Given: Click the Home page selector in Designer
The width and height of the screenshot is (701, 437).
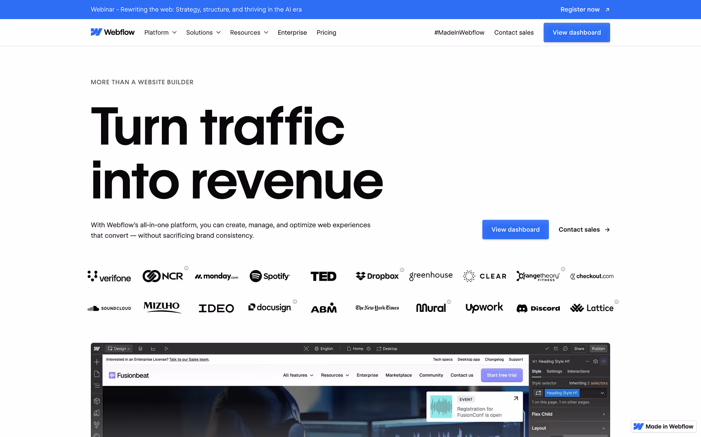Looking at the screenshot, I should click(355, 349).
